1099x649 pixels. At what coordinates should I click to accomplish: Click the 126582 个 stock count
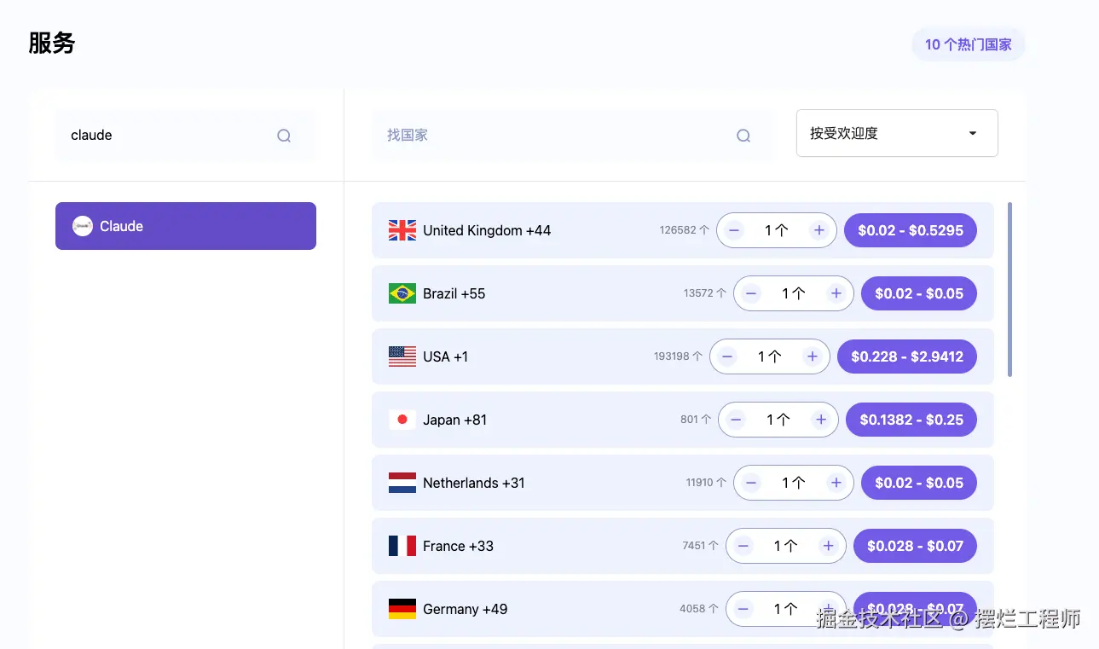tap(685, 230)
